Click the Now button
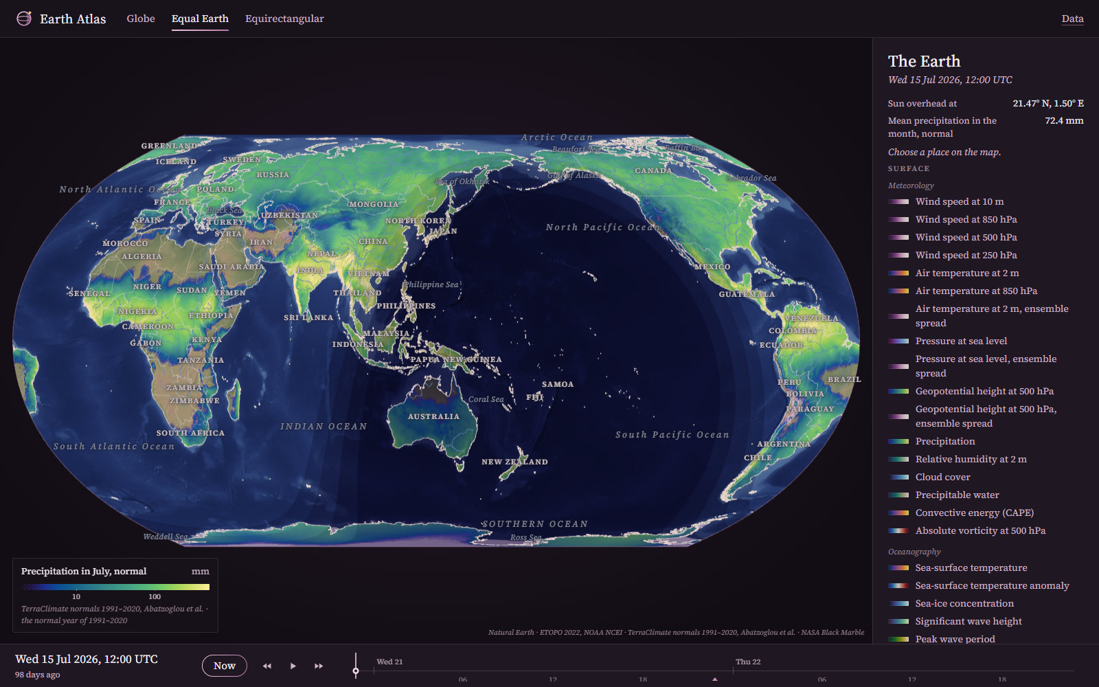 225,666
